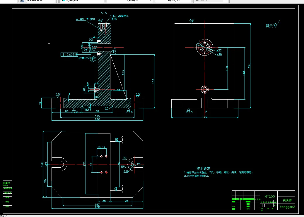Pick the 0.025 B perpendicularity tolerance frame
Viewport: 304px width, 217px height.
pyautogui.click(x=69, y=55)
